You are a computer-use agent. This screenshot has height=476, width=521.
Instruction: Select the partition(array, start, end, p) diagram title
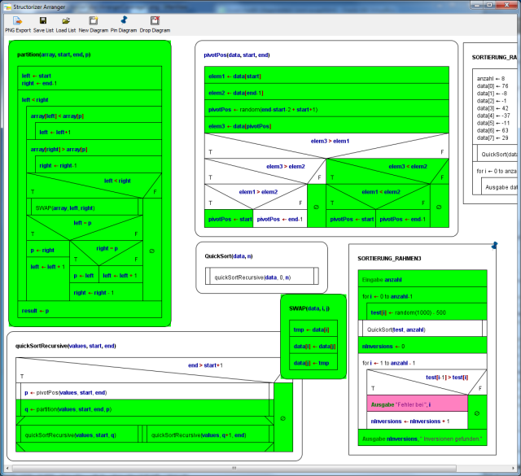tap(54, 55)
